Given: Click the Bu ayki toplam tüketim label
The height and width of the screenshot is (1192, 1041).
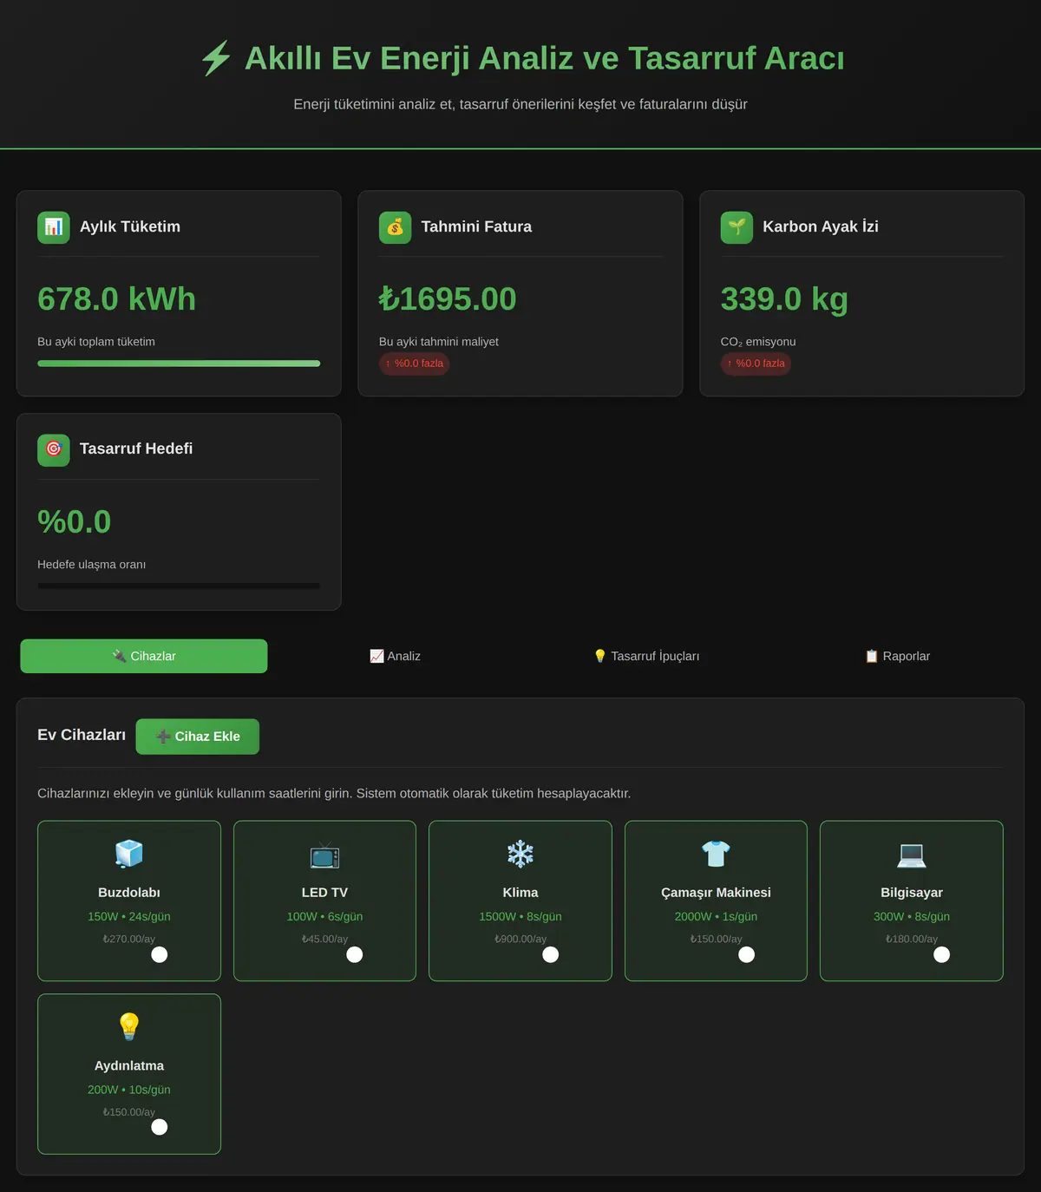Looking at the screenshot, I should click(96, 342).
